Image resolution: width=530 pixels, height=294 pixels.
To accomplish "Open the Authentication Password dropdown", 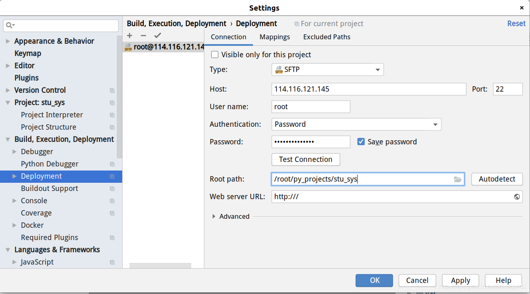I will click(x=356, y=124).
